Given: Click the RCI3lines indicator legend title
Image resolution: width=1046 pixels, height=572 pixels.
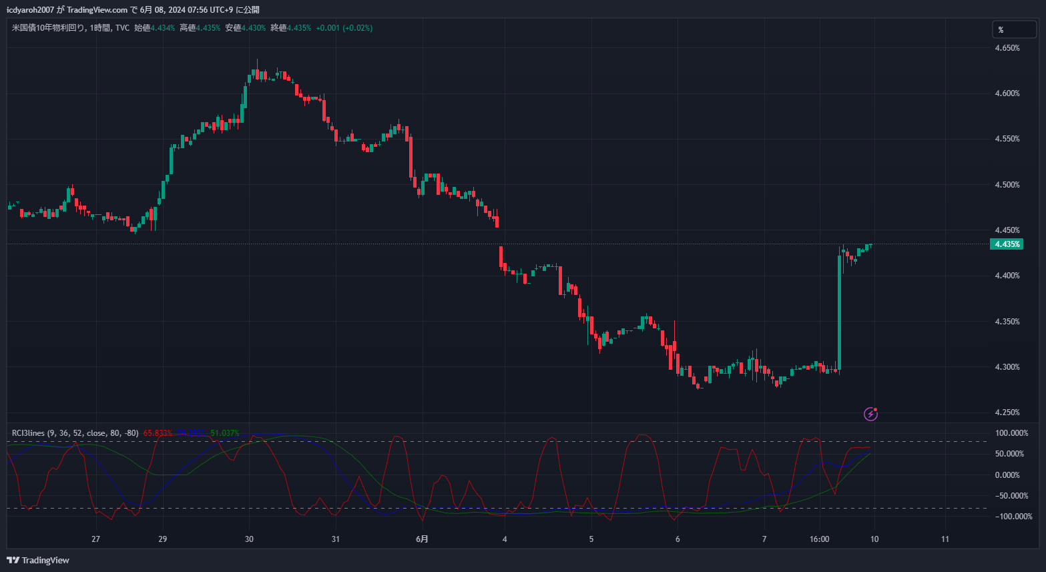Looking at the screenshot, I should coord(75,433).
